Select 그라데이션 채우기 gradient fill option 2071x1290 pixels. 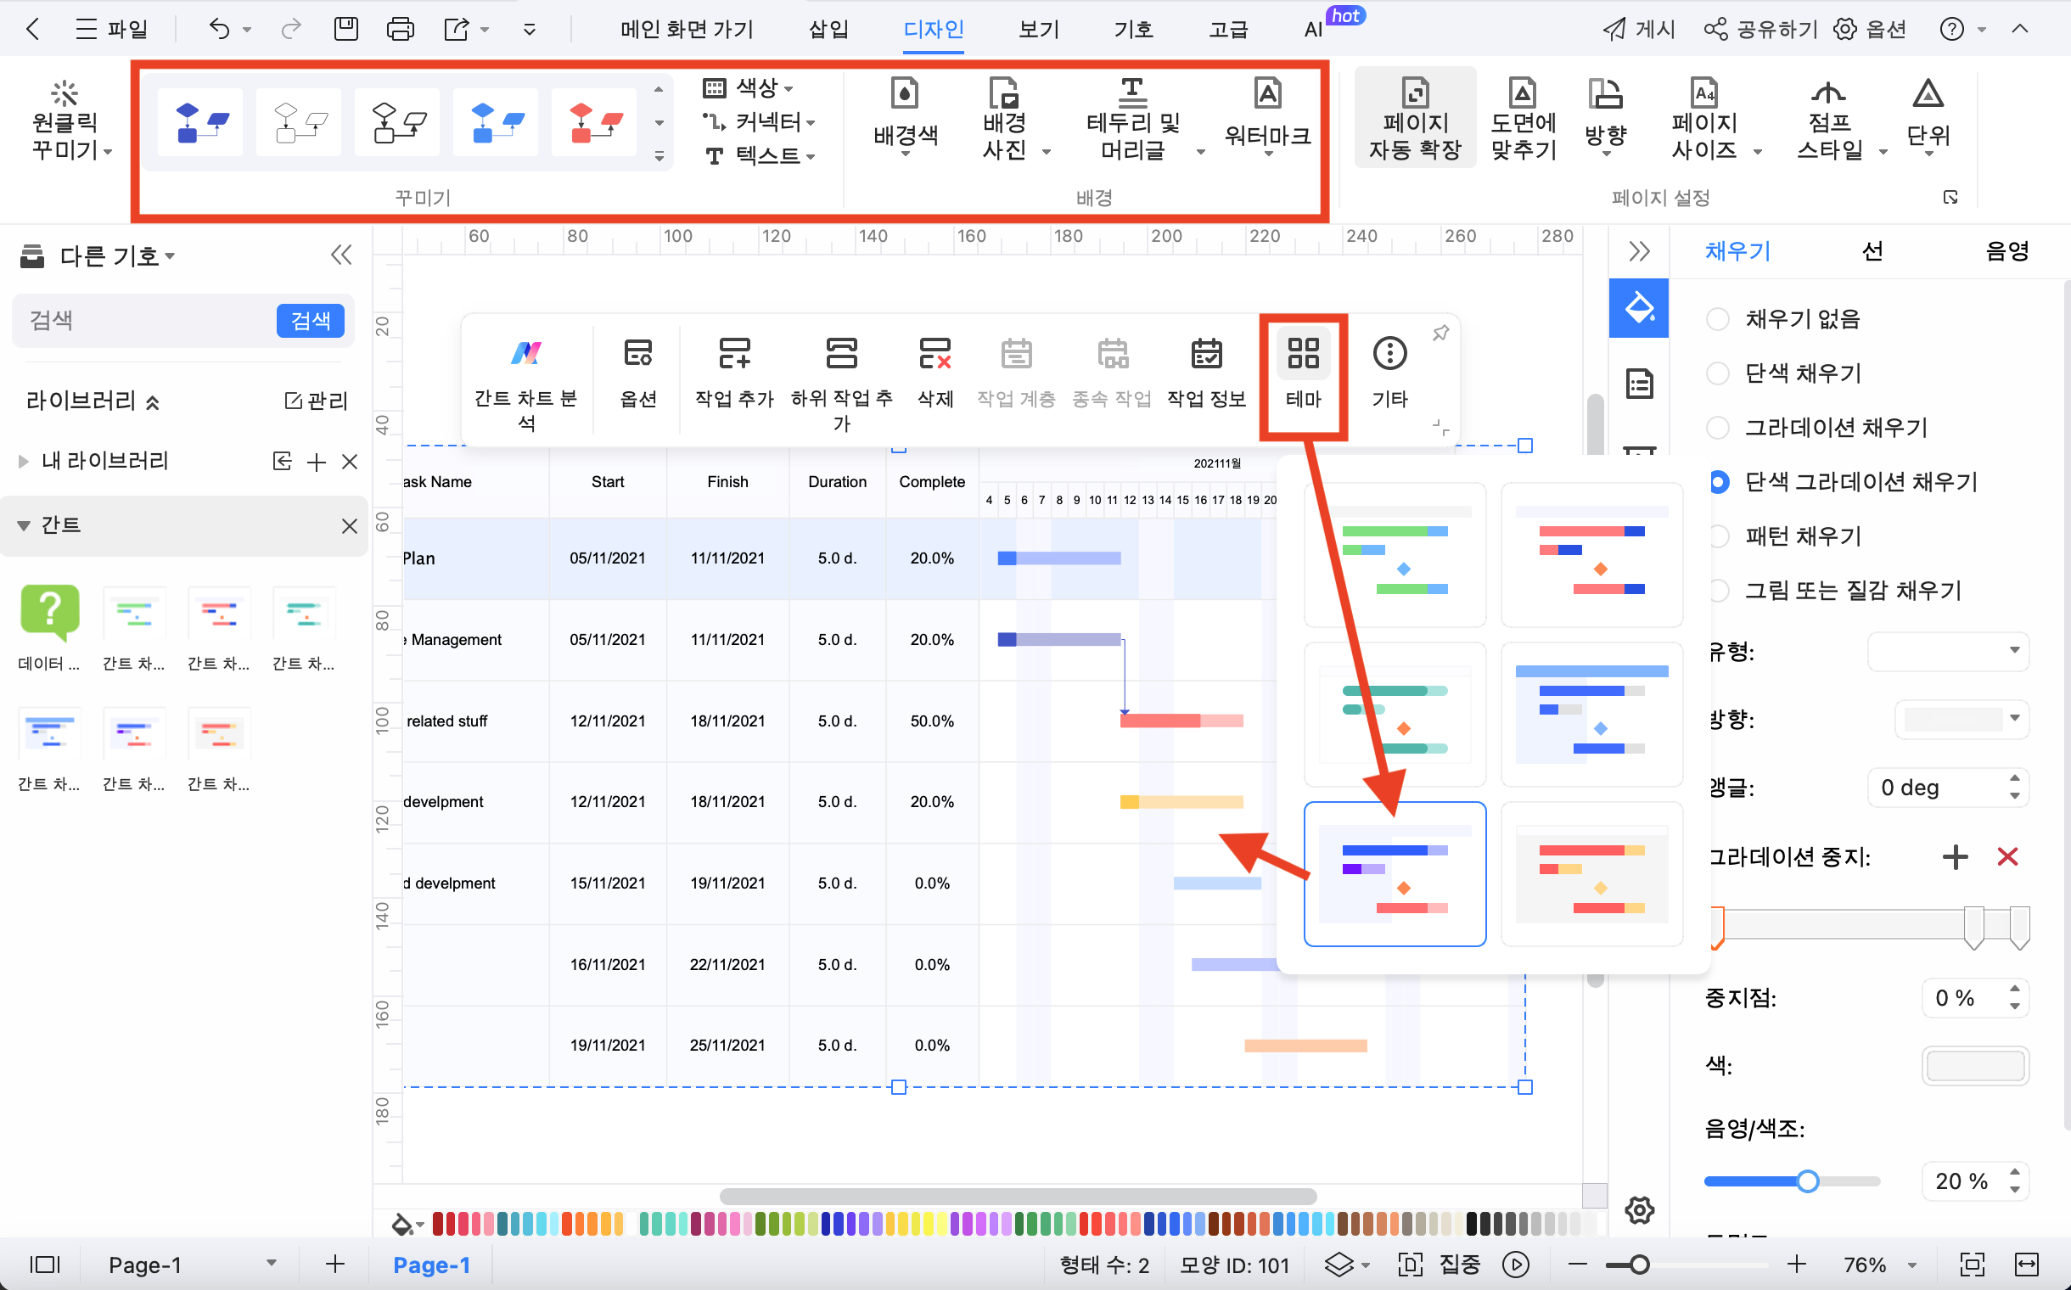(1717, 428)
